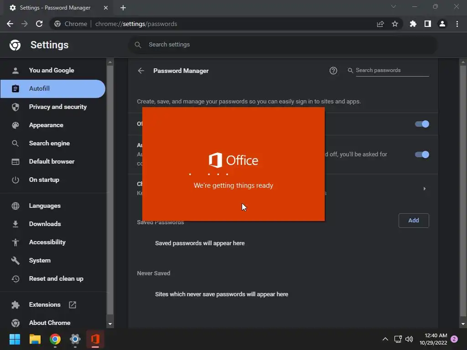Open the side panel icon
Screen dimensions: 467x350
[x=428, y=24]
